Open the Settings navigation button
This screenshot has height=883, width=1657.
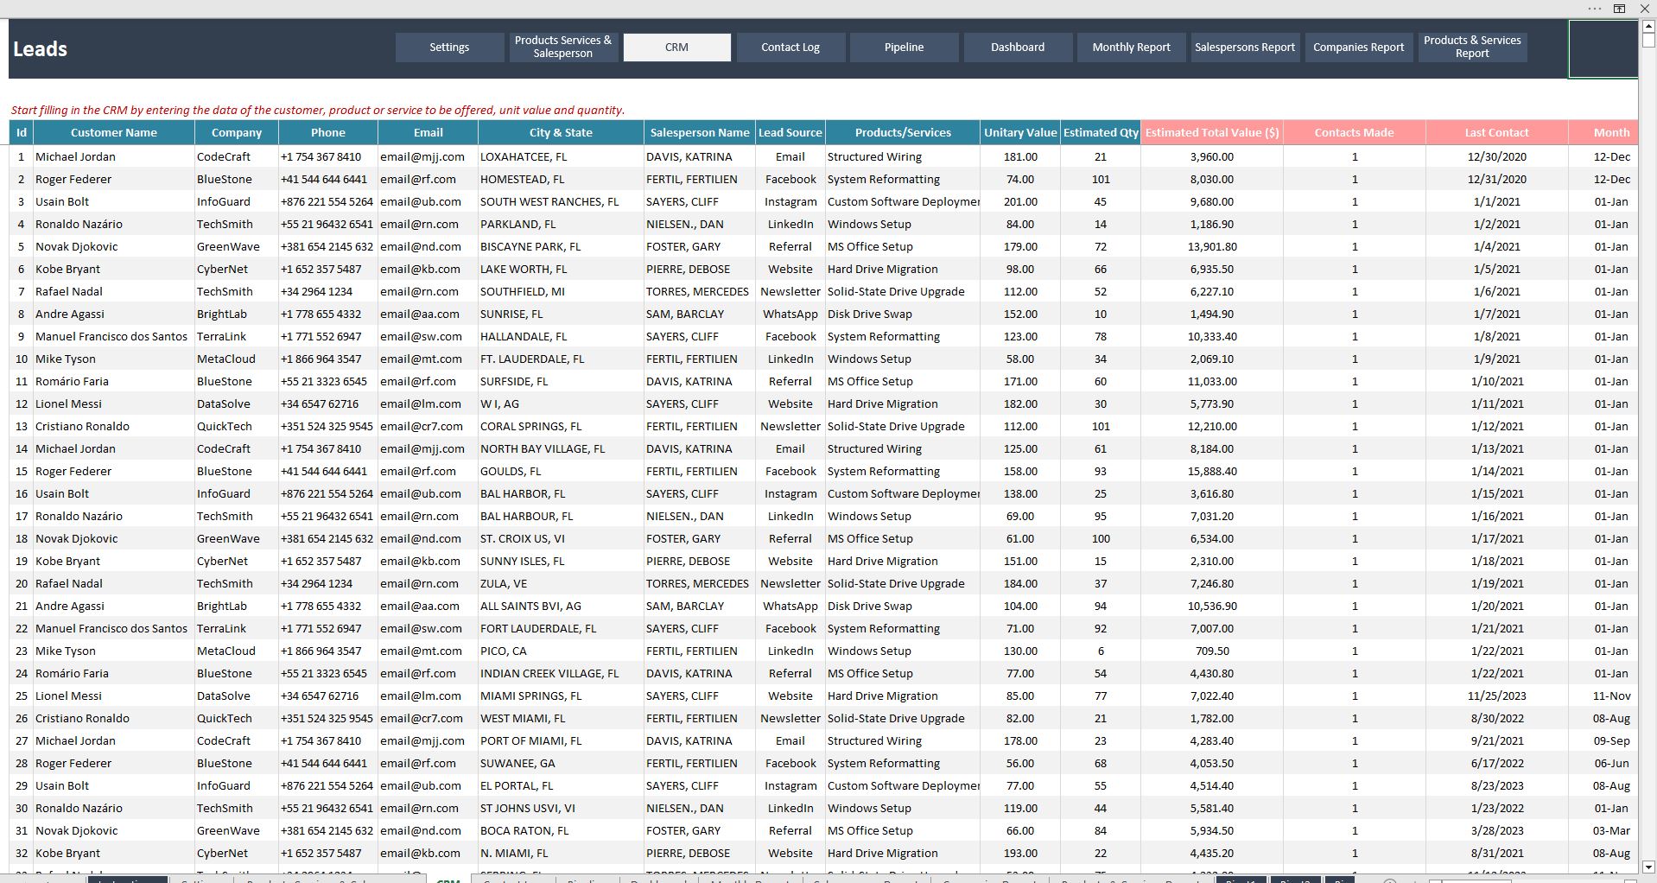point(449,48)
